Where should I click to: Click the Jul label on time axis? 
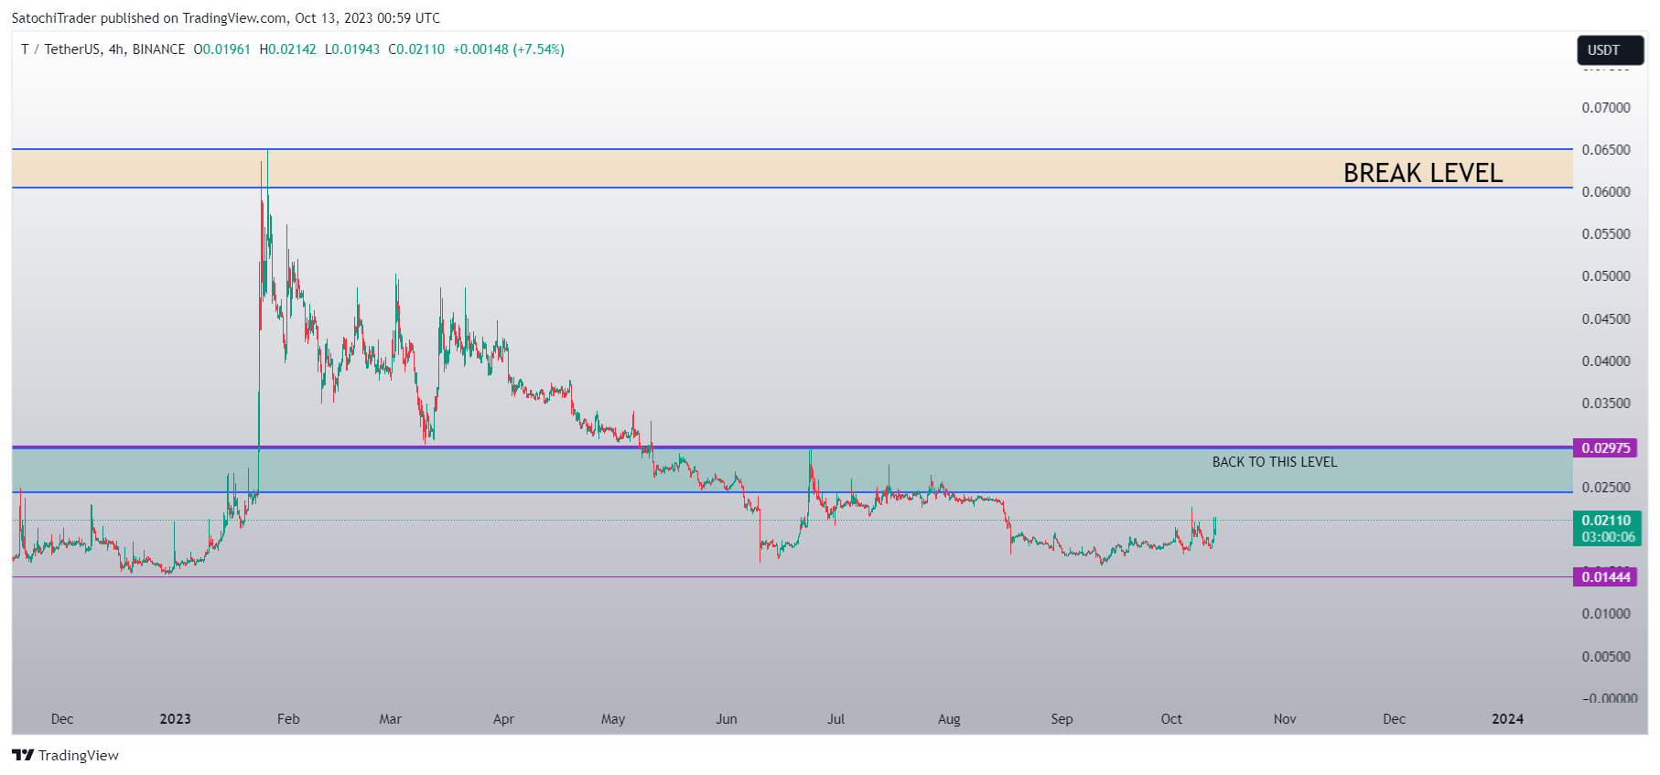pos(835,719)
